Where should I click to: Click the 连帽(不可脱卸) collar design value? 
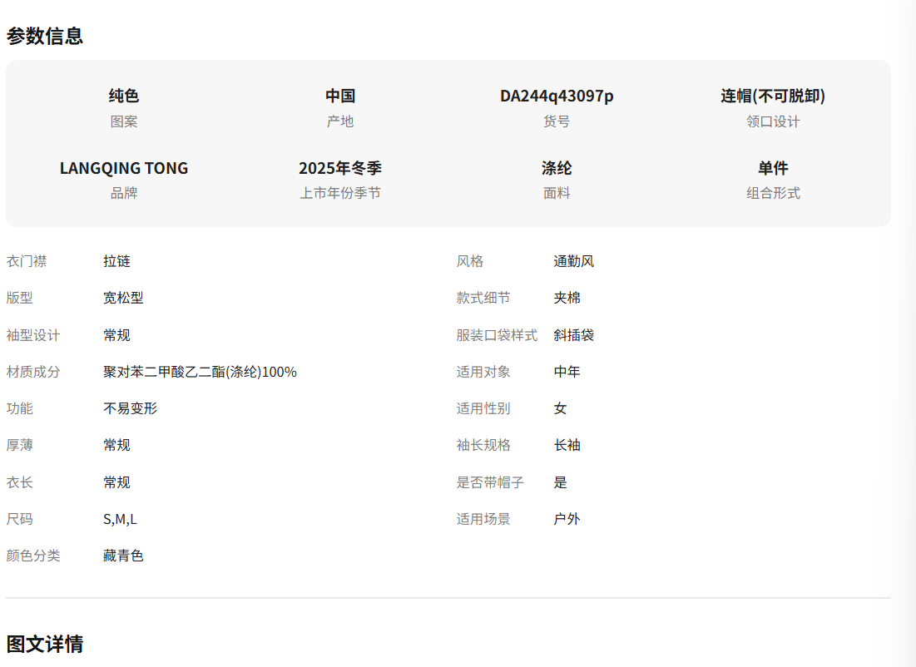click(773, 96)
